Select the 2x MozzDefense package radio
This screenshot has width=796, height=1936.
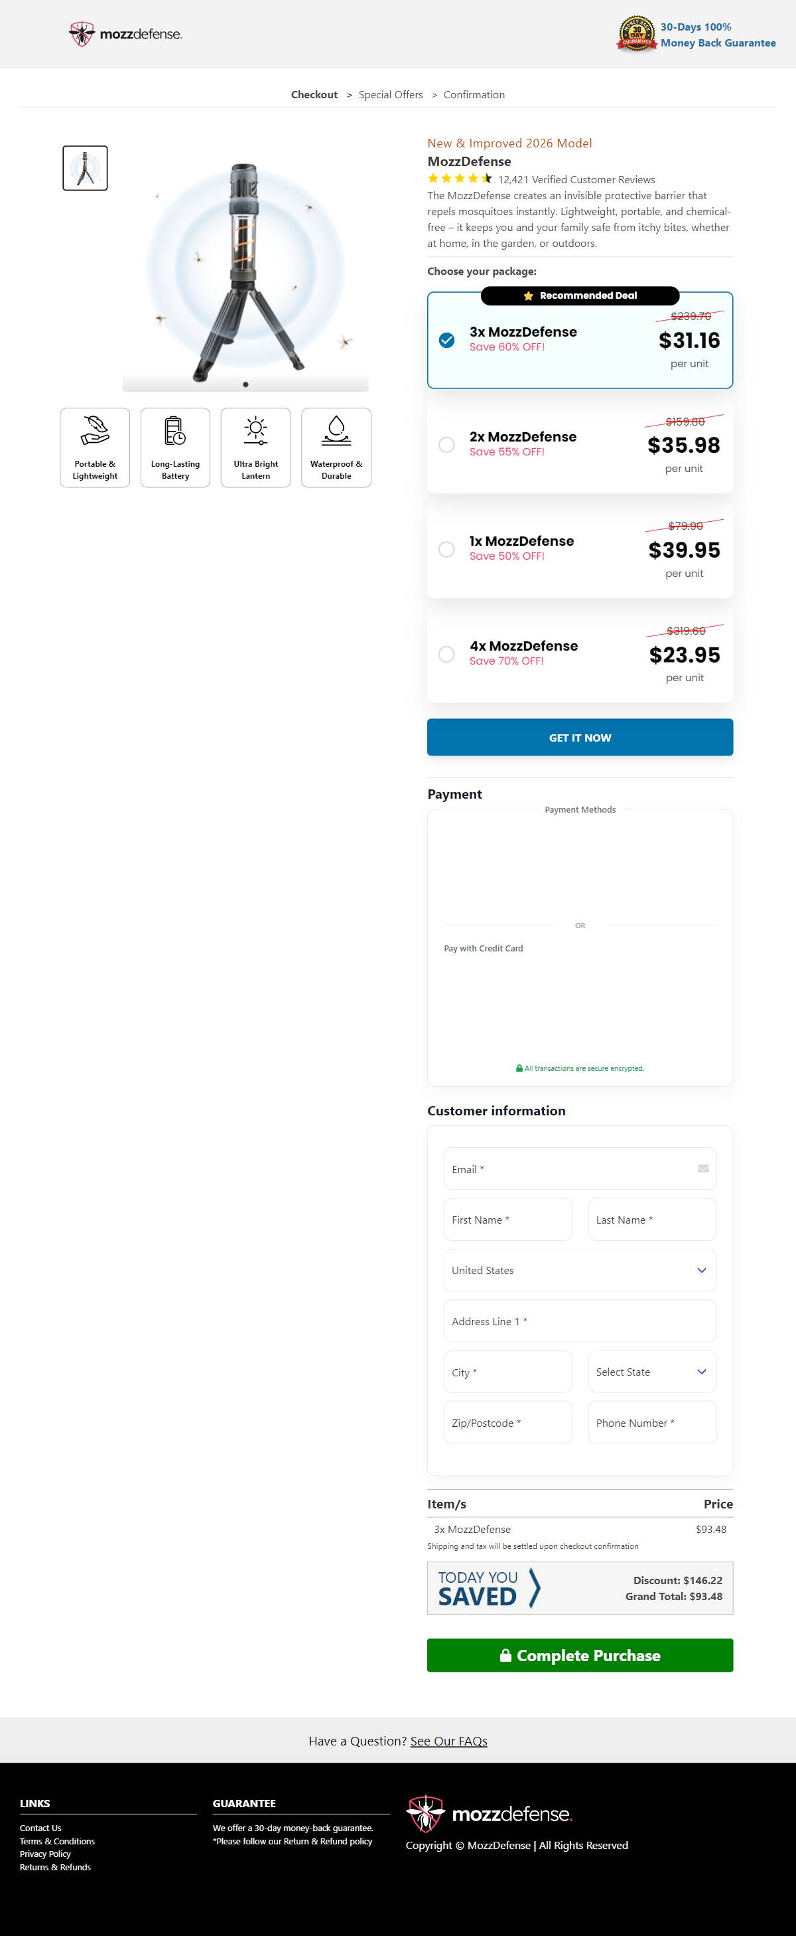tap(447, 445)
